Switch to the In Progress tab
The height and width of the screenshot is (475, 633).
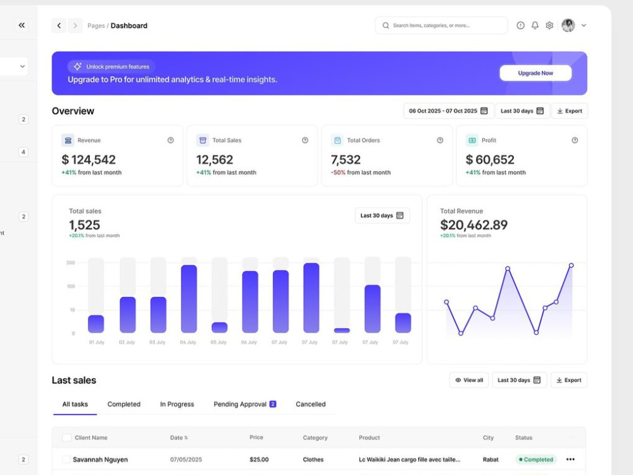coord(177,404)
